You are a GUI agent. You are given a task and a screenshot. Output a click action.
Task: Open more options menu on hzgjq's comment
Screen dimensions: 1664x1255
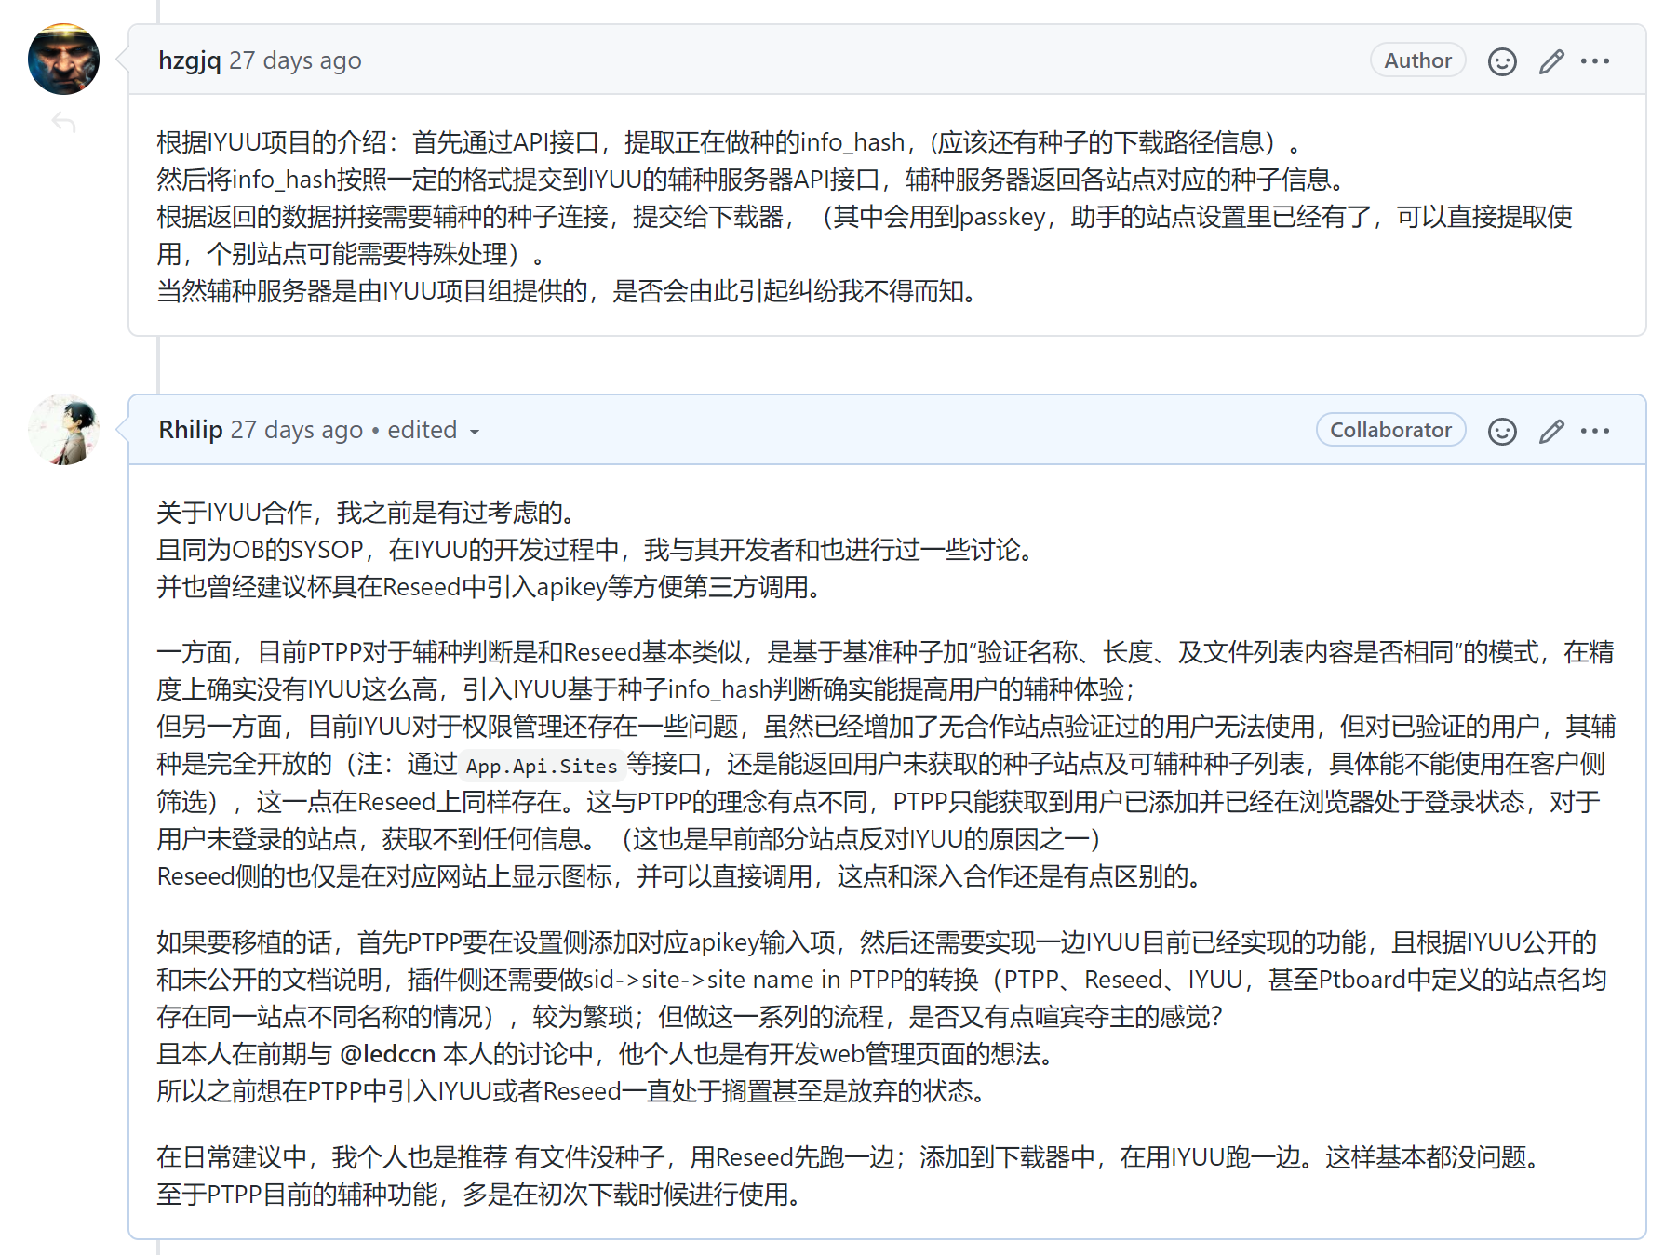(1595, 61)
